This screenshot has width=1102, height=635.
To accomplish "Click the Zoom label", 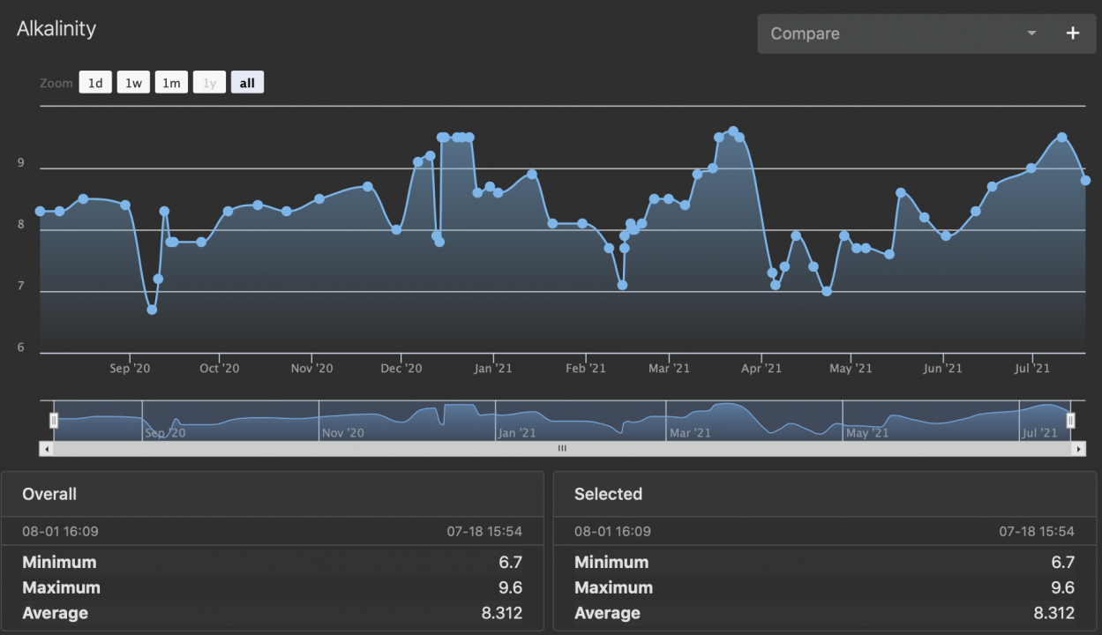I will click(x=56, y=83).
